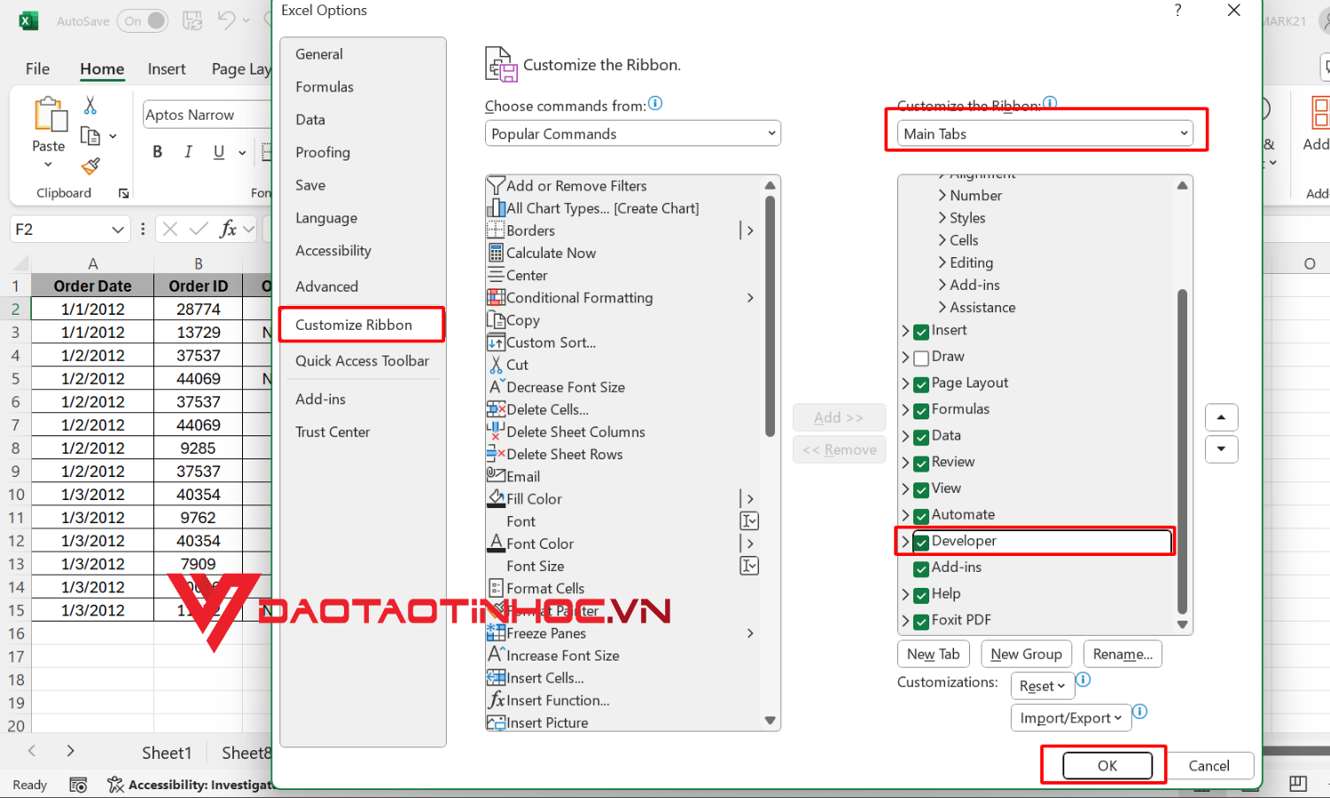The height and width of the screenshot is (798, 1330).
Task: Open the Name Box dropdown arrow
Action: tap(117, 230)
